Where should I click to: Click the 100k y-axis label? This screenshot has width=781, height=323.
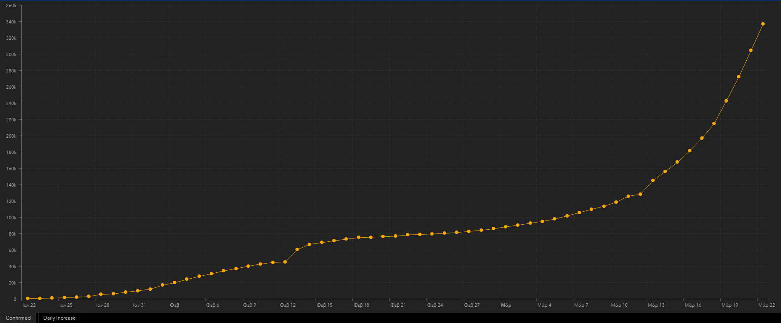pos(11,218)
